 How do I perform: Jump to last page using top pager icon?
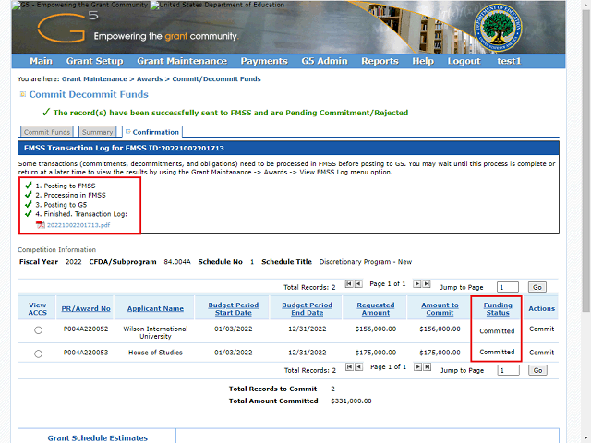coord(426,284)
